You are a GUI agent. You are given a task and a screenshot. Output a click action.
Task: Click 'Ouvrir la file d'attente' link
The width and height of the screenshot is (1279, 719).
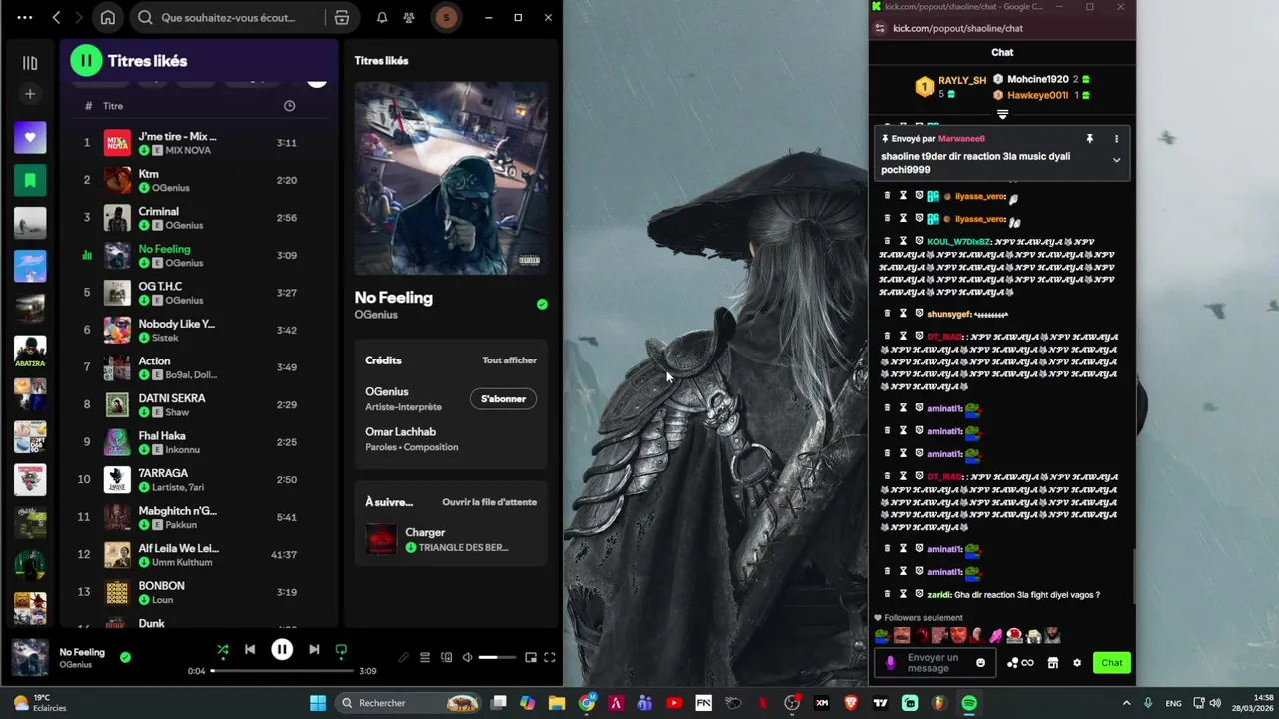tap(490, 502)
